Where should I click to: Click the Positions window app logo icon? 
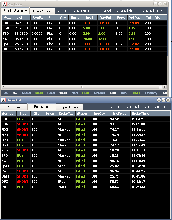[4, 4]
